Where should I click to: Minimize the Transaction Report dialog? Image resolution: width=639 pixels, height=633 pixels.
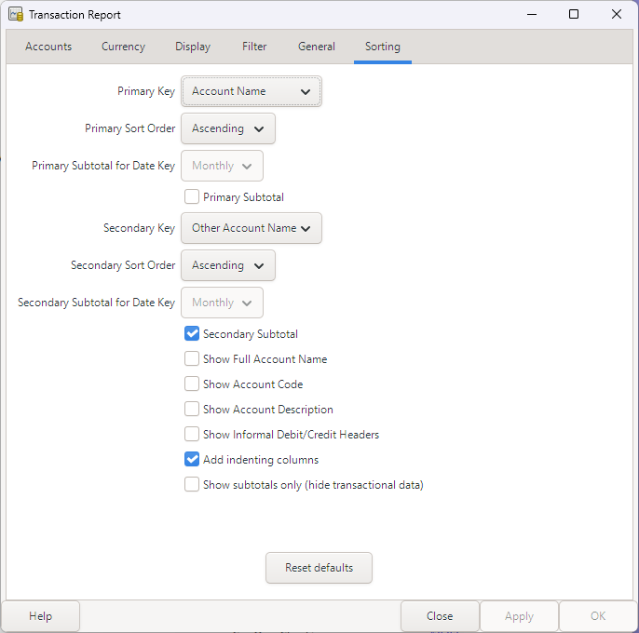[531, 15]
